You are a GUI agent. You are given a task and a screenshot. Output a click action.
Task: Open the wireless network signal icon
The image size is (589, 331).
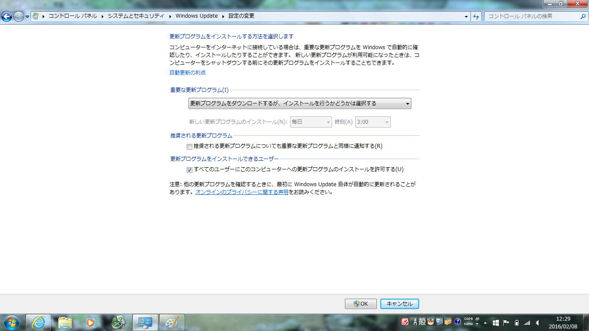coord(527,322)
